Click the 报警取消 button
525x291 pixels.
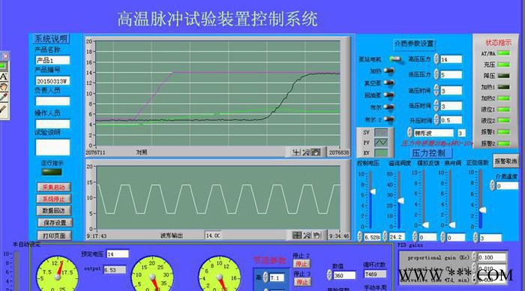click(505, 161)
